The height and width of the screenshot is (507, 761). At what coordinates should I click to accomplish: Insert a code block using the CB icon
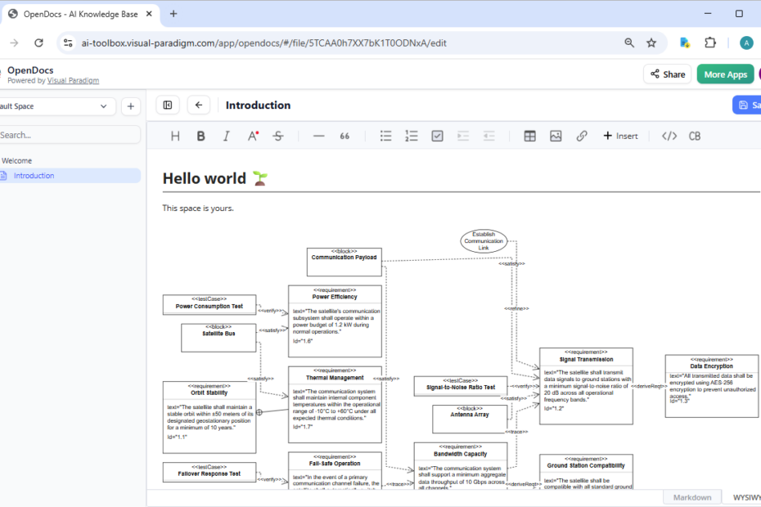pyautogui.click(x=694, y=136)
